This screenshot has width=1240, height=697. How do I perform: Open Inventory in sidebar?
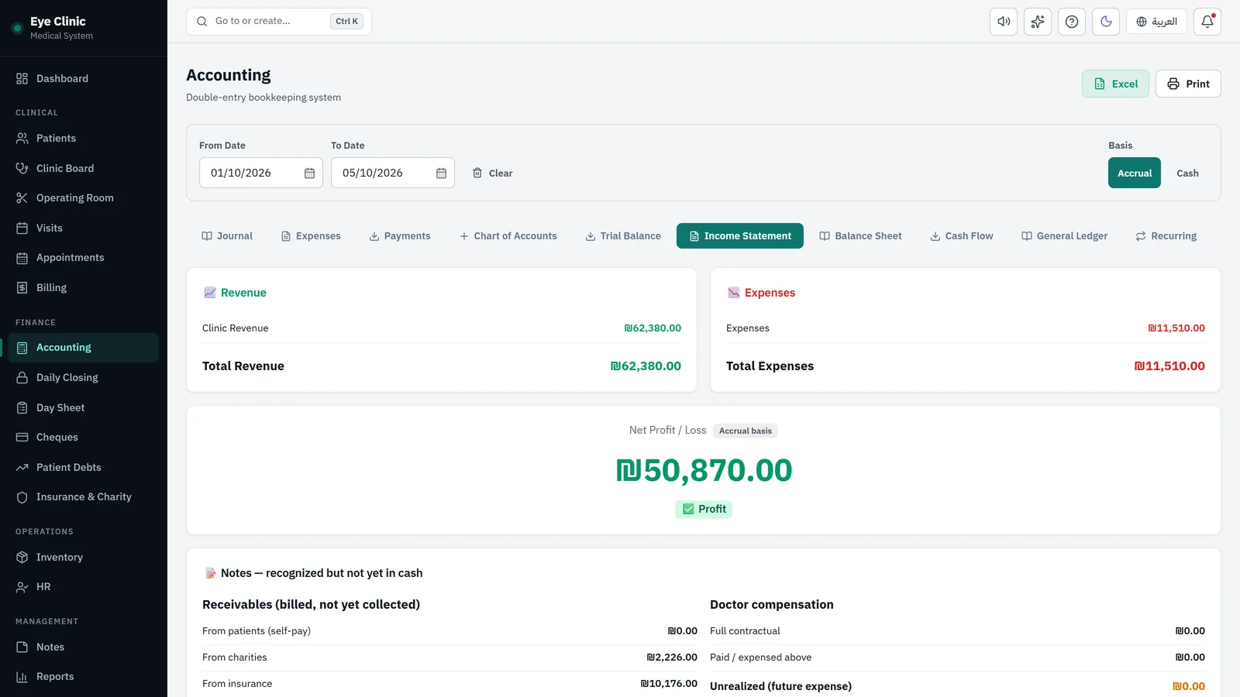coord(84,557)
